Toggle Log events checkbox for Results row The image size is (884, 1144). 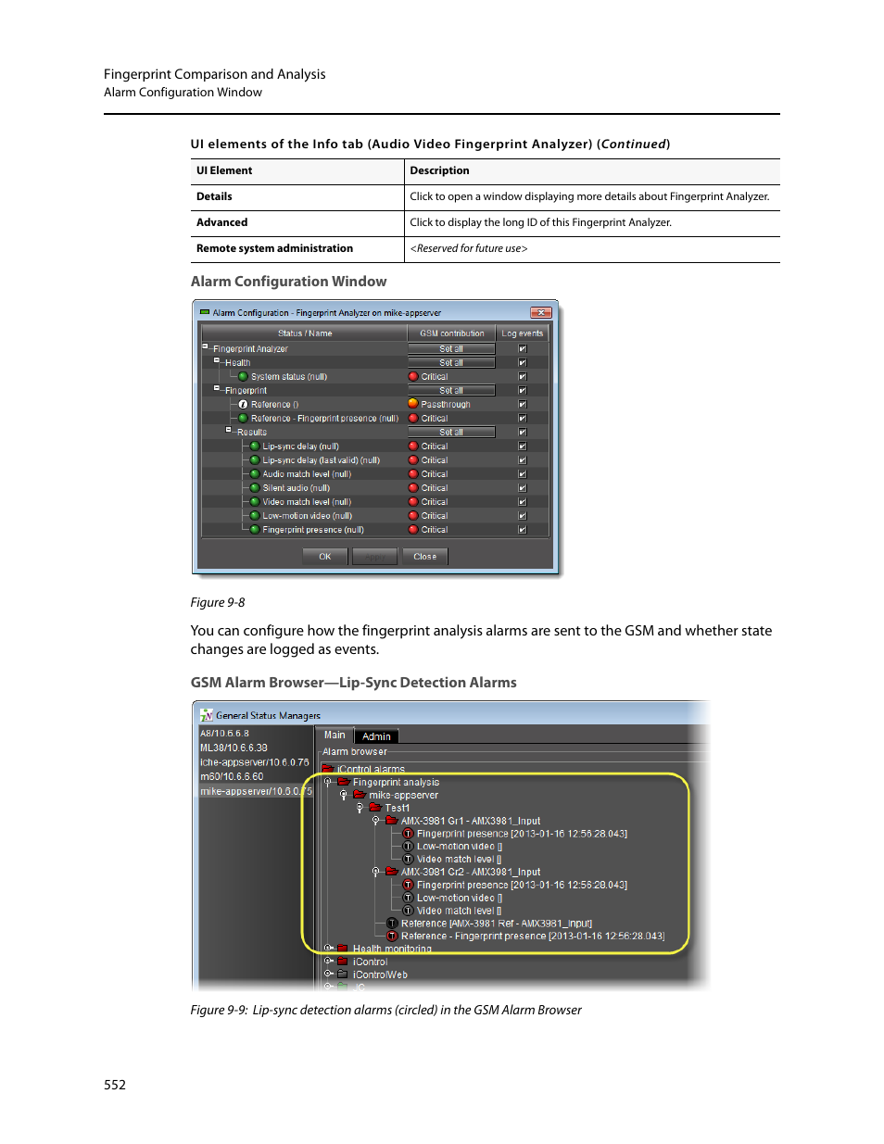point(523,433)
